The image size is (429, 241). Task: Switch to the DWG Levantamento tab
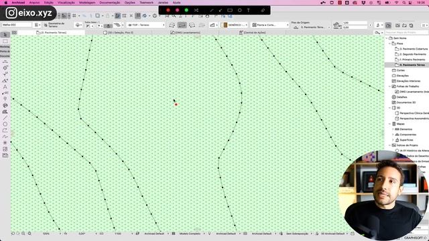(185, 33)
